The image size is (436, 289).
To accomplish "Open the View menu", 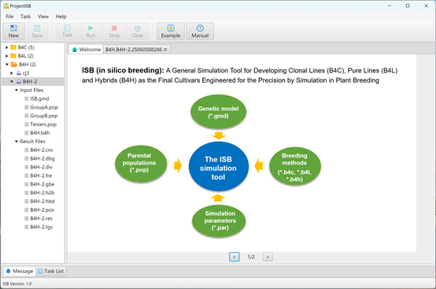I will 43,17.
